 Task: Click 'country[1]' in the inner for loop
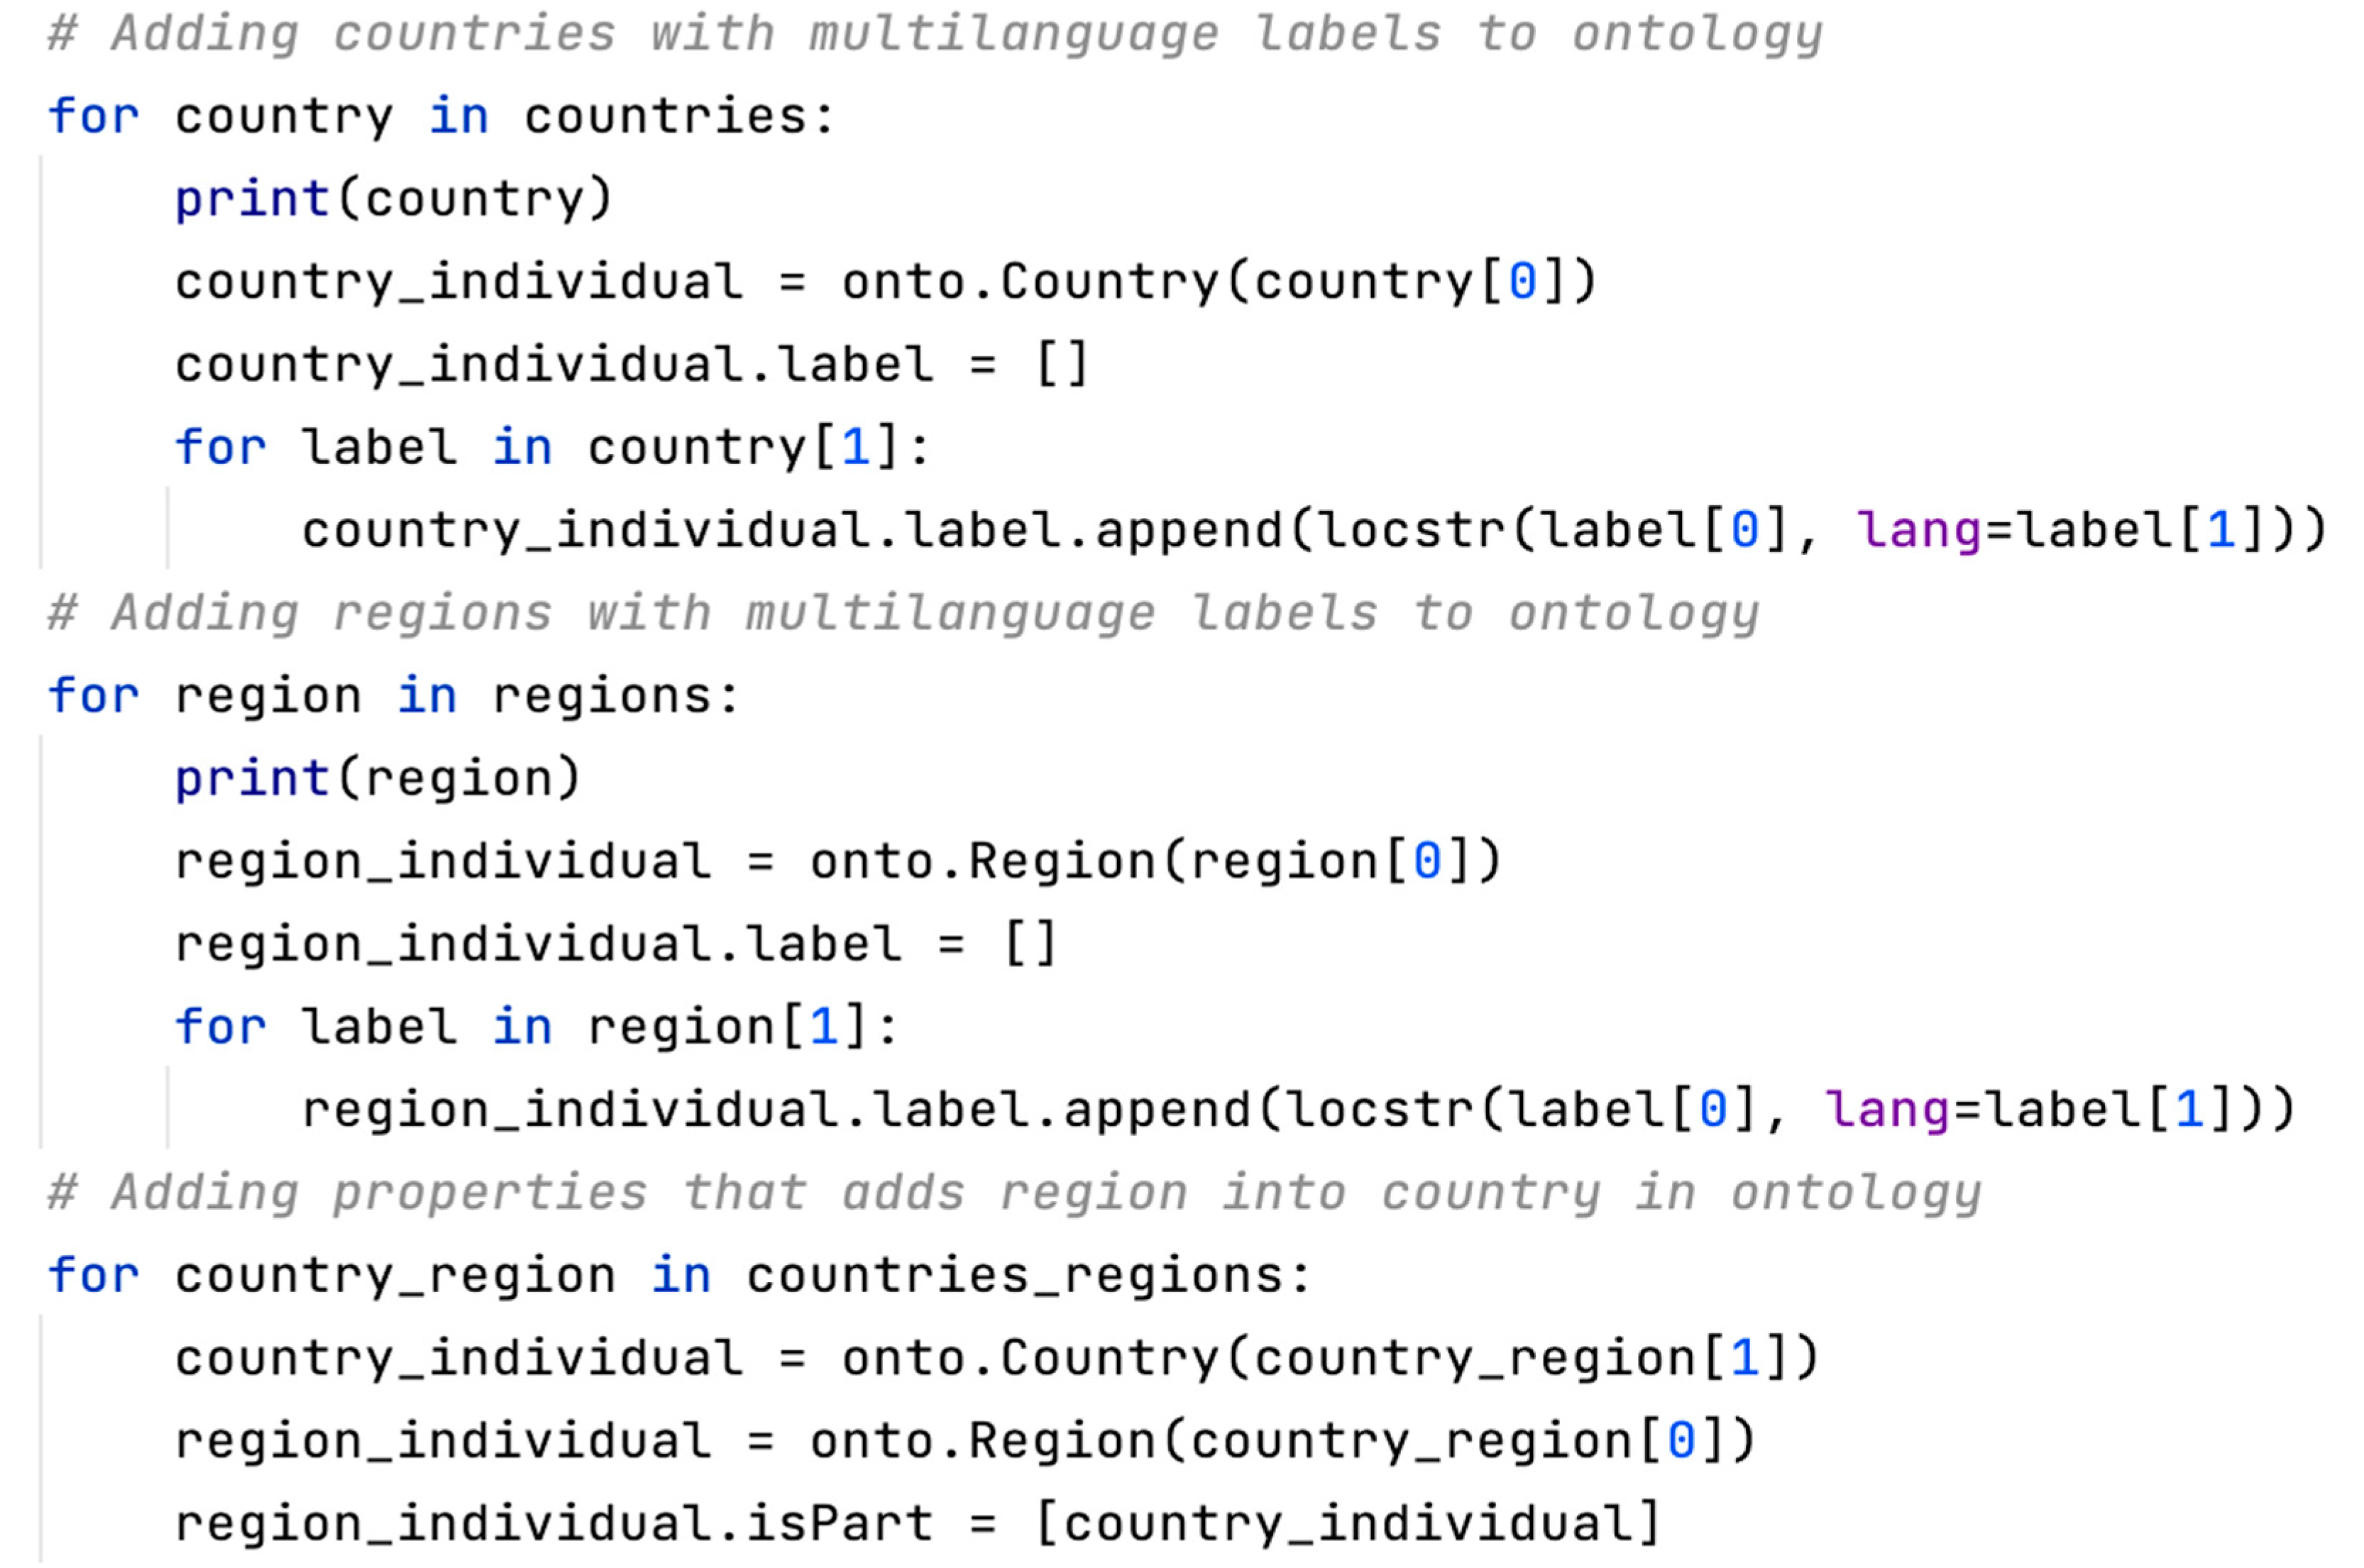[x=745, y=448]
